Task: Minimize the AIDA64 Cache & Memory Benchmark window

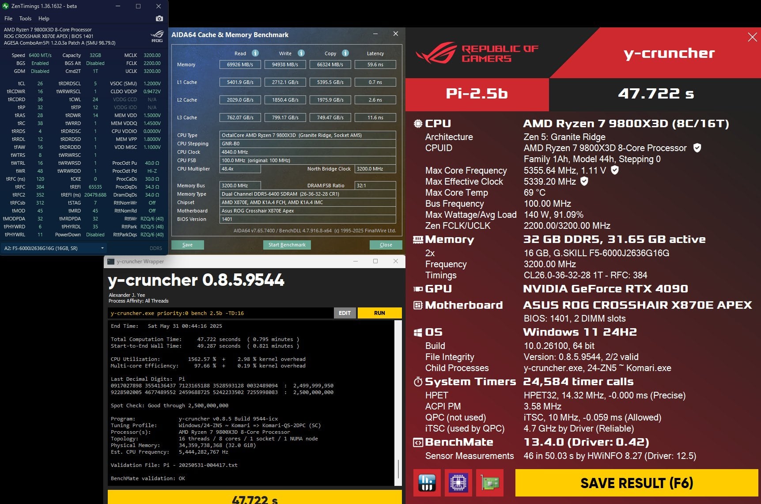Action: tap(375, 34)
